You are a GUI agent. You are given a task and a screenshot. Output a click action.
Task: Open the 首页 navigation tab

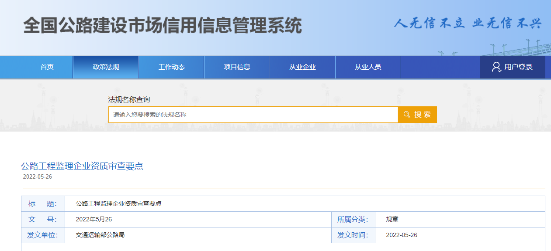(47, 67)
